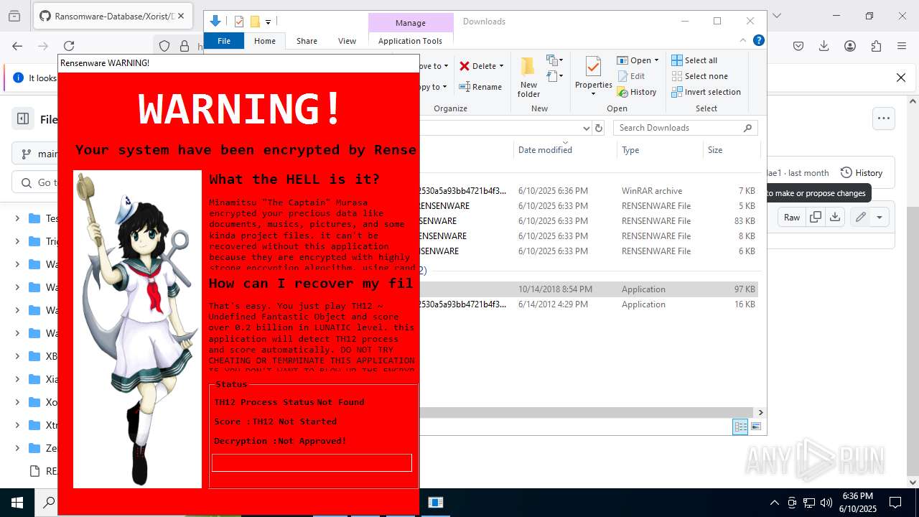Open Firefox View icon in browser
This screenshot has width=919, height=517.
tap(14, 16)
